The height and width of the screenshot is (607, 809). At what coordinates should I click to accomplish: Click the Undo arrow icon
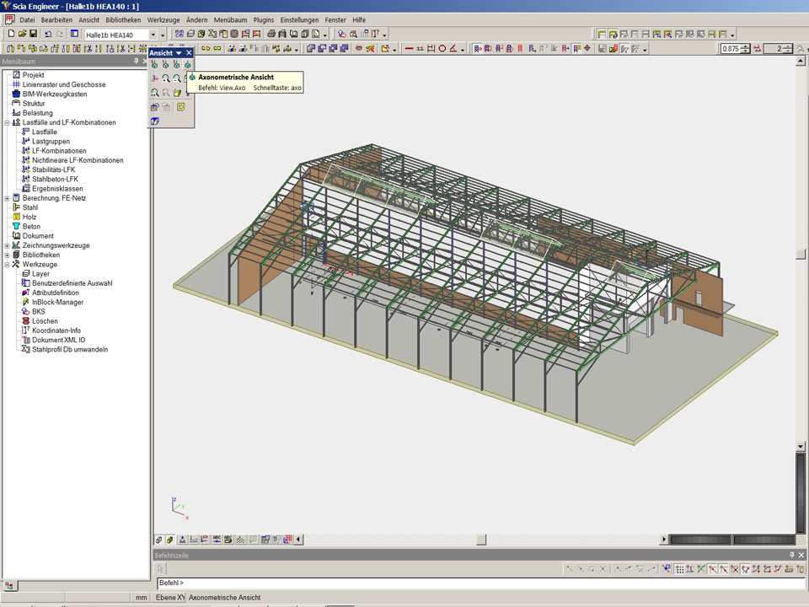pyautogui.click(x=48, y=34)
